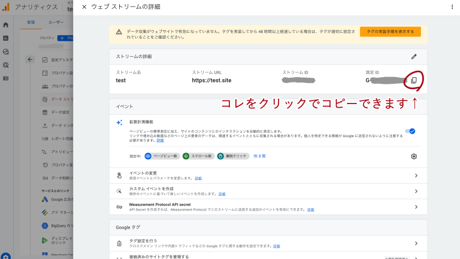The width and height of the screenshot is (460, 259).
Task: Open Advertising icon in left sidebar
Action: tap(5, 65)
